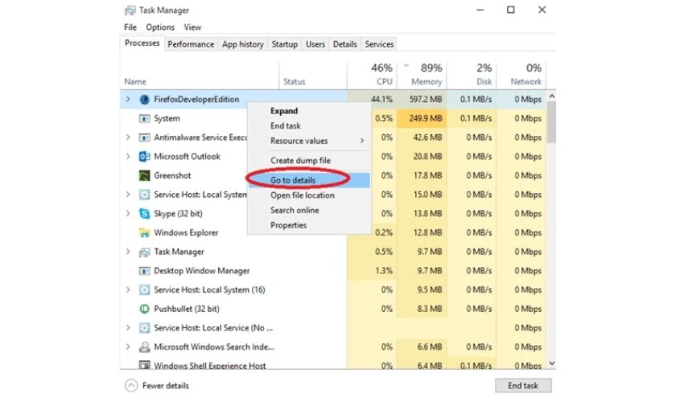The image size is (676, 402).
Task: Click the vertical scrollbar thumb
Action: point(551,122)
